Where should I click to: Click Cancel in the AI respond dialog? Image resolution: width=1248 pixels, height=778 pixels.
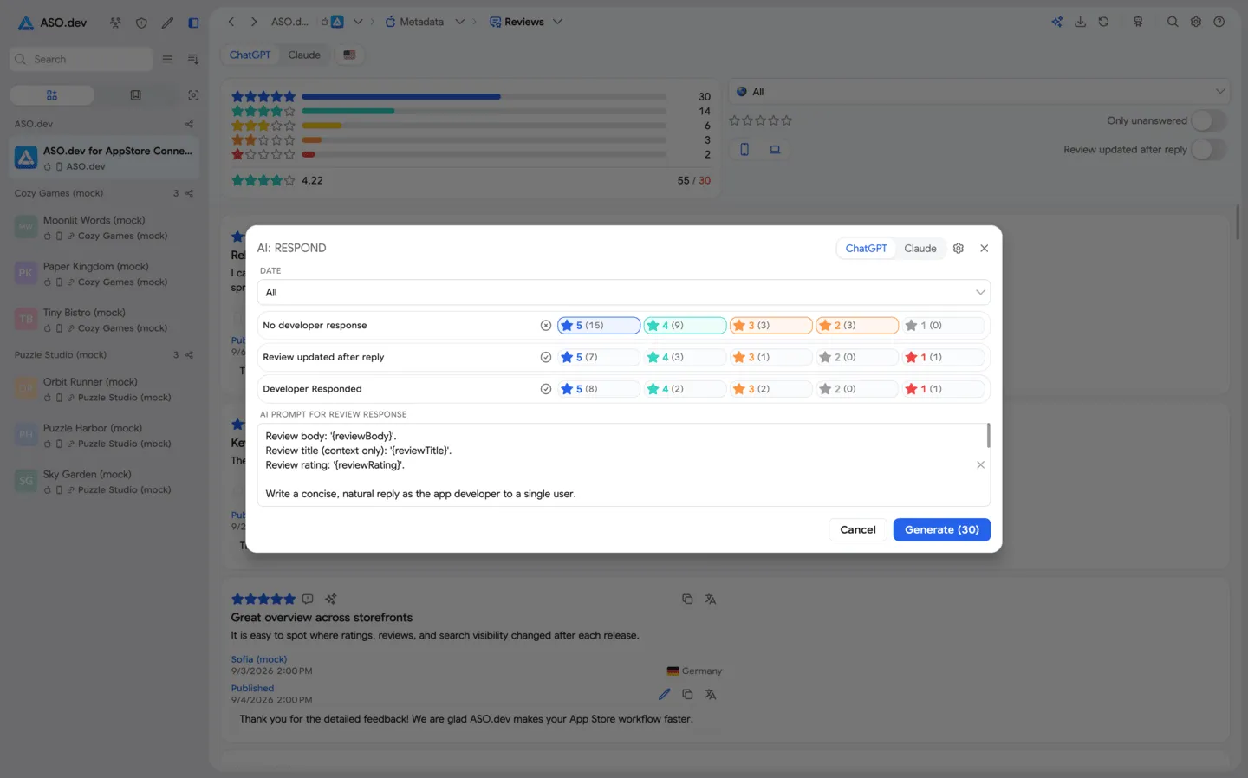858,529
